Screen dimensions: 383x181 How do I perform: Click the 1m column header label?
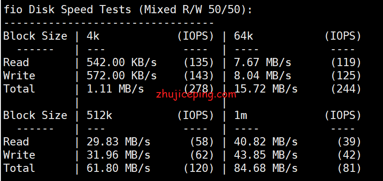[x=241, y=115]
